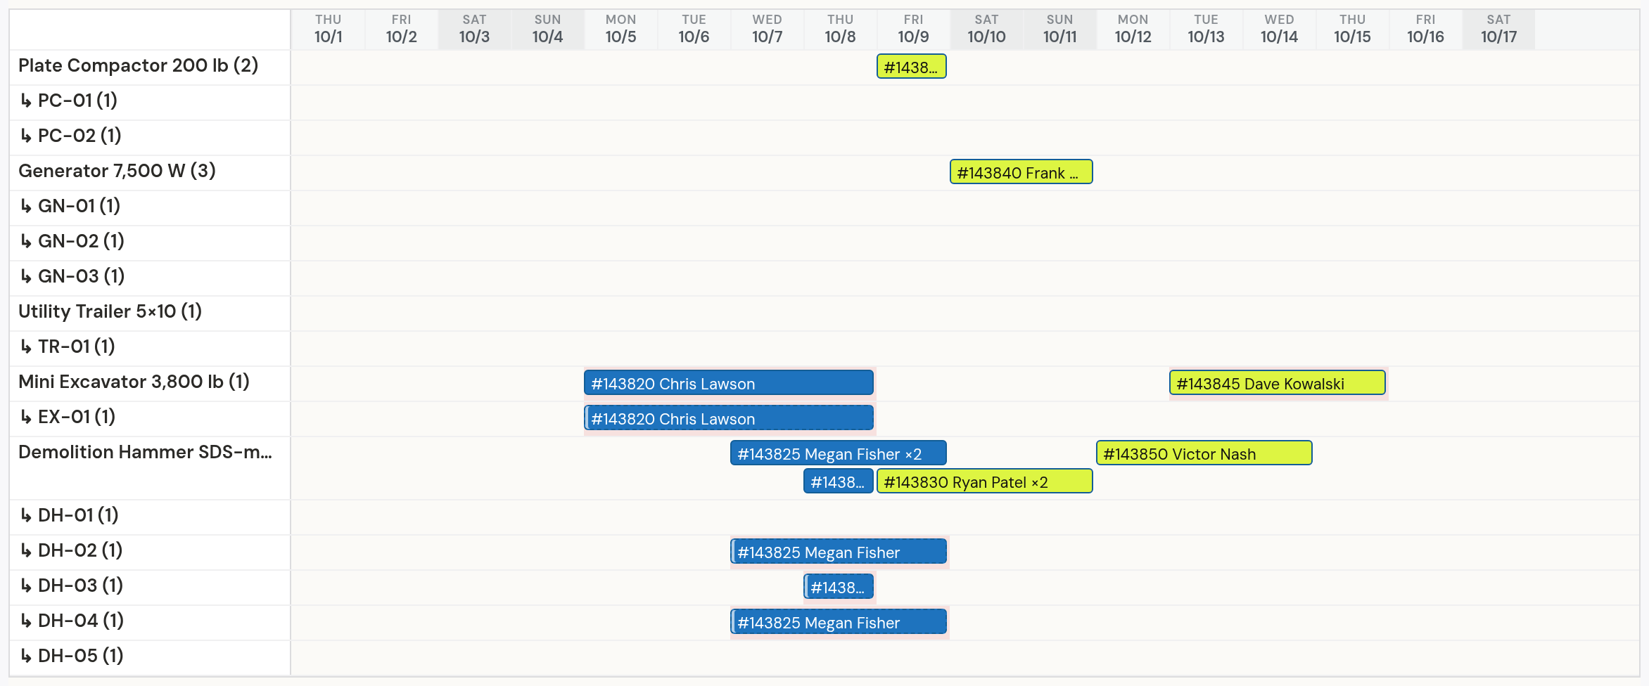
Task: Click the FRI 10/16 date header
Action: 1426,30
